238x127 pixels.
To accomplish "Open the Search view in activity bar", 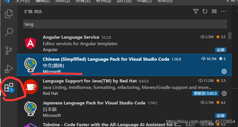I will click(x=9, y=32).
